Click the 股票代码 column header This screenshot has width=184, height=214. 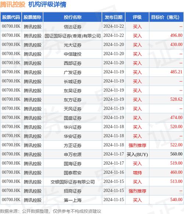click(11, 17)
